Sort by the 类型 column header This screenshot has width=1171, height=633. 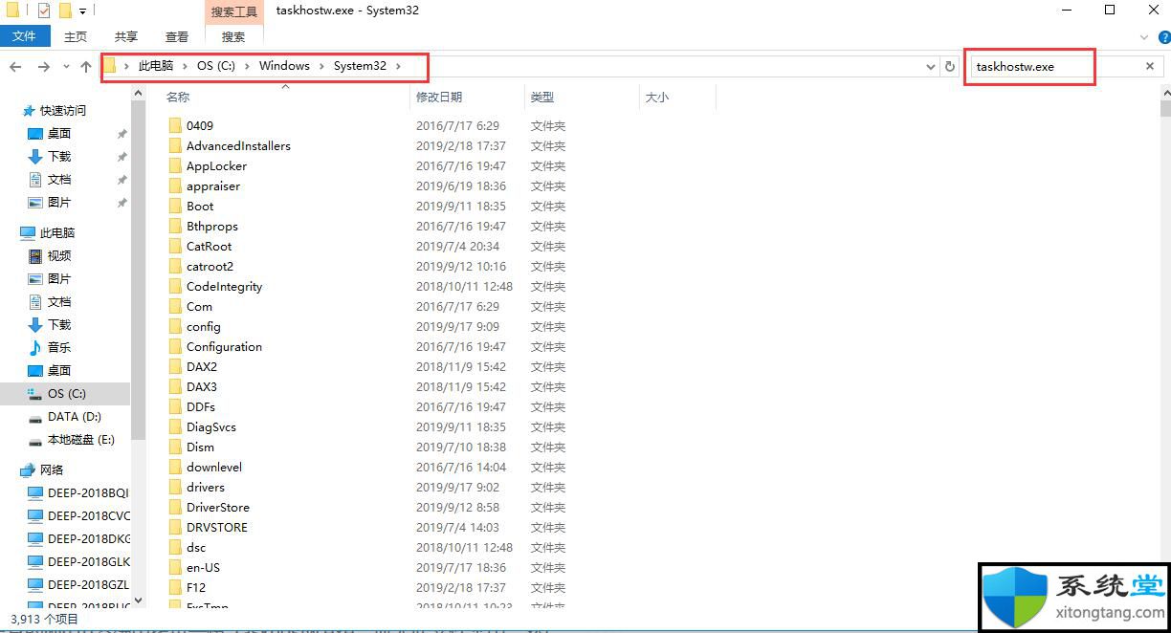542,98
